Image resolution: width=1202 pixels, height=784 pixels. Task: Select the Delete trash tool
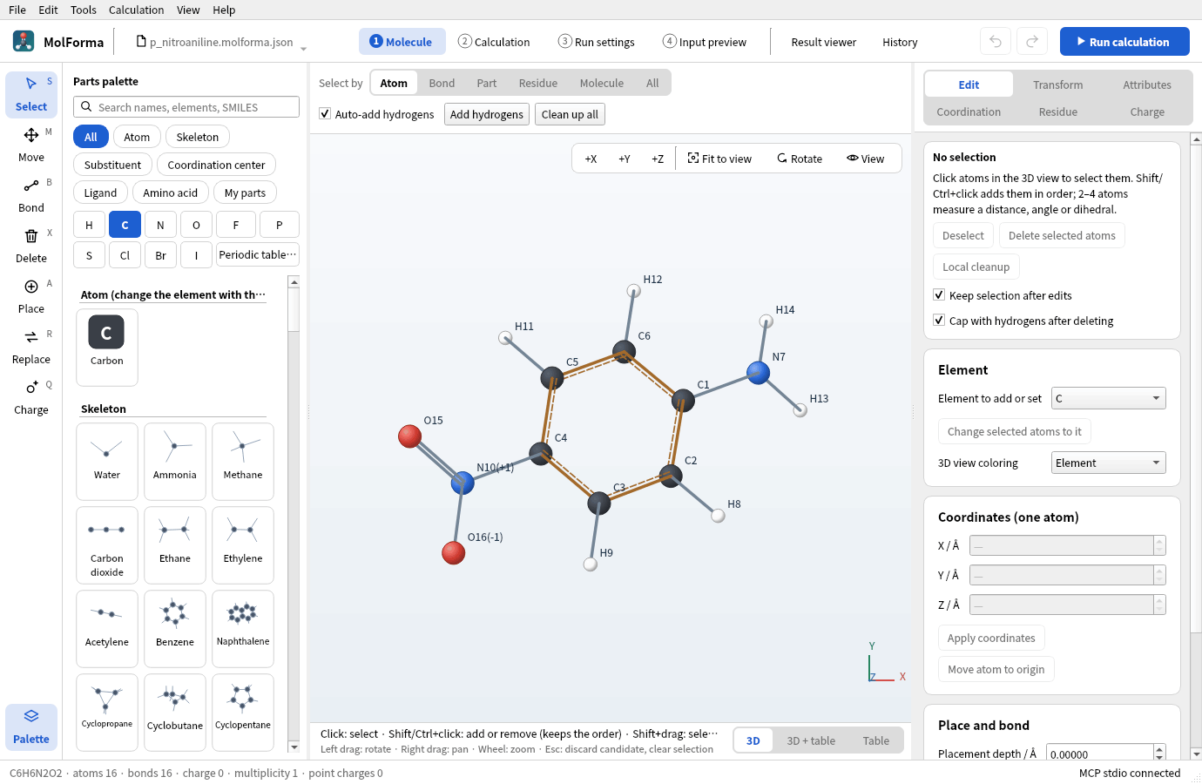pos(31,246)
